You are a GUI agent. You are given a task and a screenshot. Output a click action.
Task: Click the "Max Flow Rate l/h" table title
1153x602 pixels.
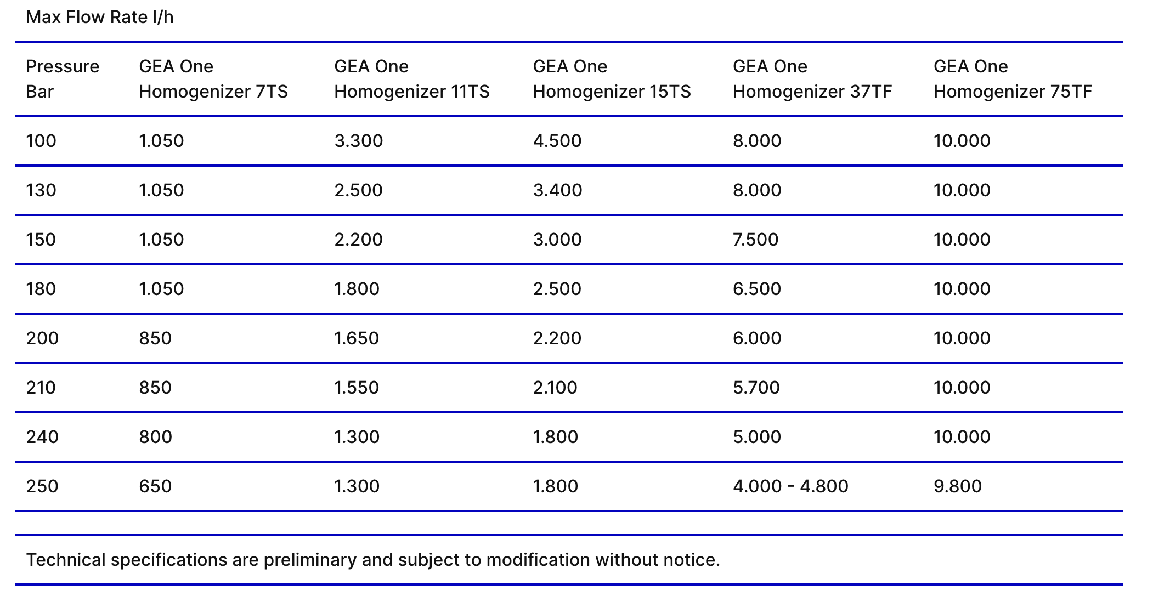100,18
